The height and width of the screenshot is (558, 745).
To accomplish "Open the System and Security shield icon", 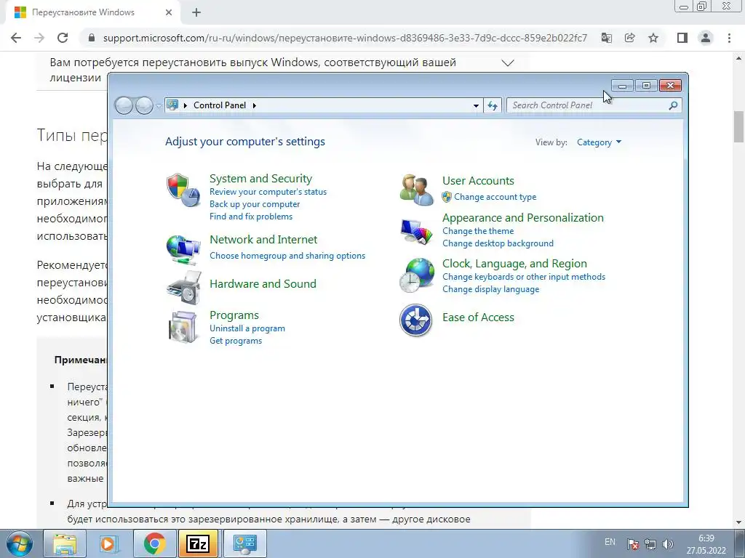I will click(183, 190).
